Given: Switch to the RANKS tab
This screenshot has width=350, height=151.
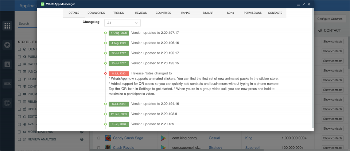Looking at the screenshot, I should point(186,13).
